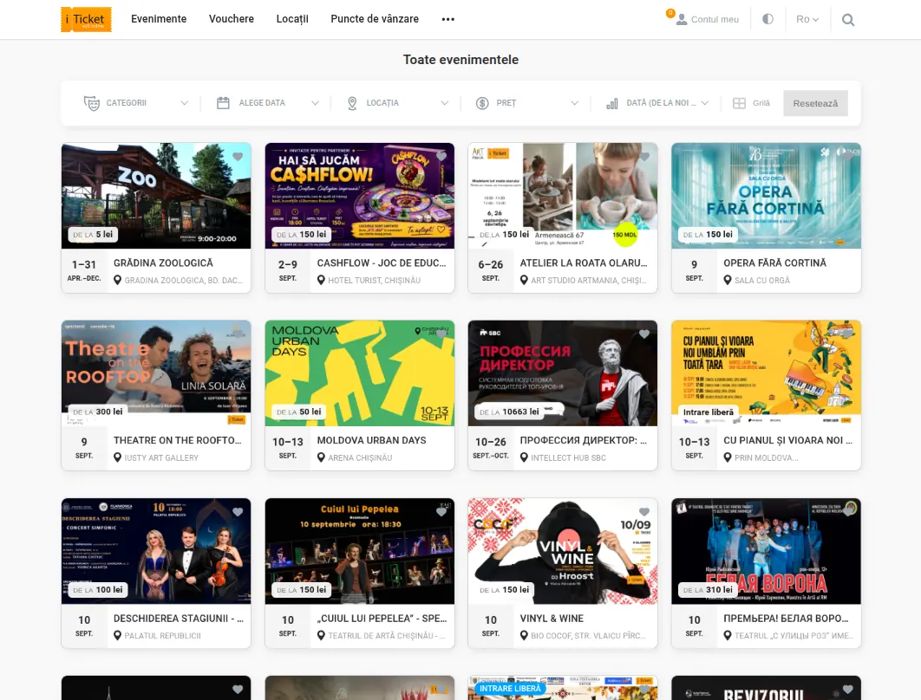Click the Toate evenimentele heading
Image resolution: width=921 pixels, height=700 pixels.
[460, 60]
